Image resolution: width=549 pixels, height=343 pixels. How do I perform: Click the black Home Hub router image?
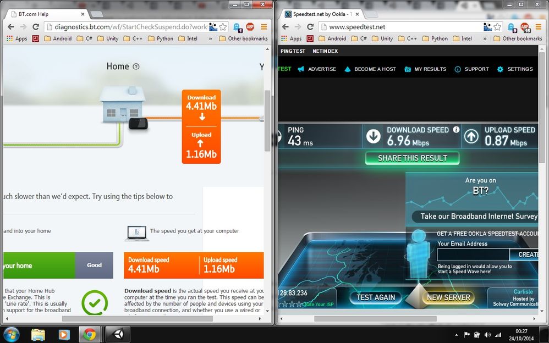138,124
